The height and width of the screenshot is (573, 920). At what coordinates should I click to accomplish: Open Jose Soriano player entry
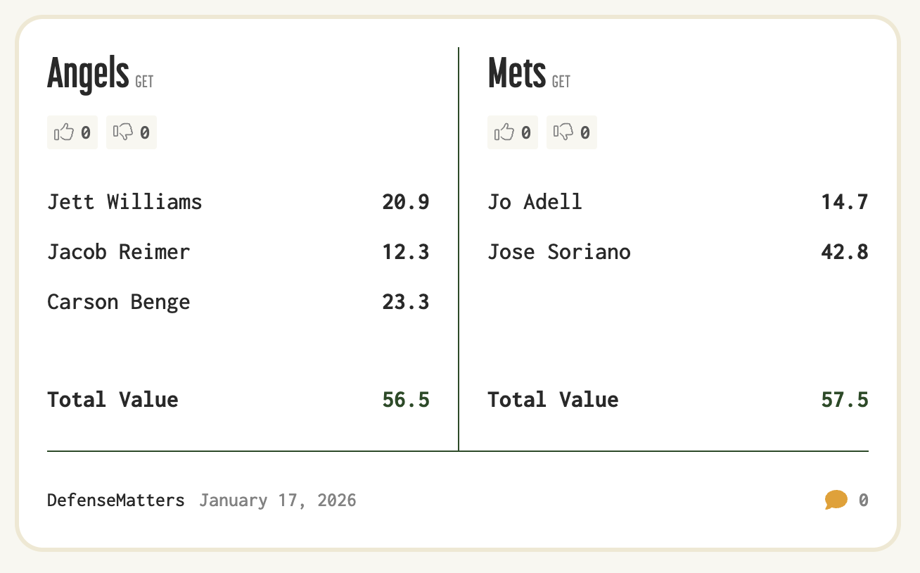coord(558,252)
